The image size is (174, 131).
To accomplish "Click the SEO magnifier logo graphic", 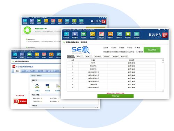I will 81,49.
